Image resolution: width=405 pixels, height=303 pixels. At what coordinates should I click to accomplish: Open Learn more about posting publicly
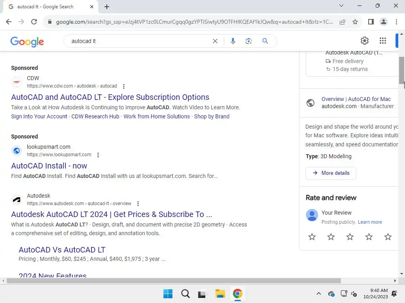click(370, 222)
